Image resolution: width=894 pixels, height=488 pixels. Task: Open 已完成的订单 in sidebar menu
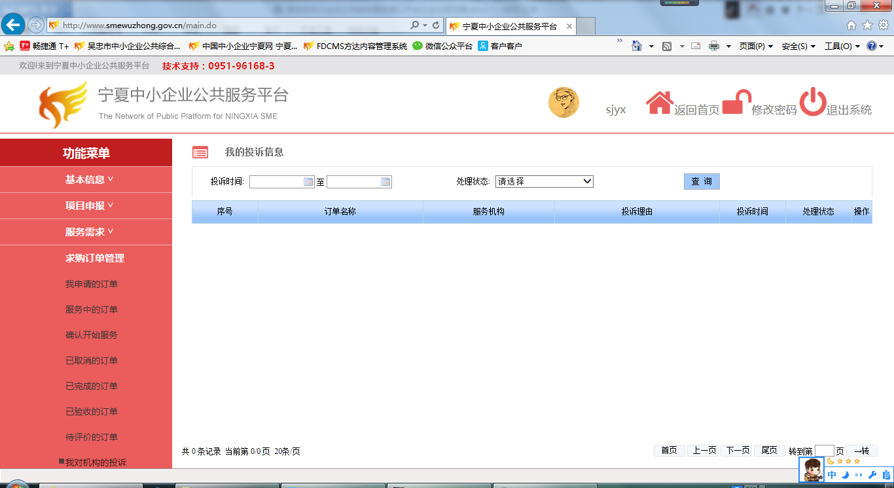click(x=92, y=386)
